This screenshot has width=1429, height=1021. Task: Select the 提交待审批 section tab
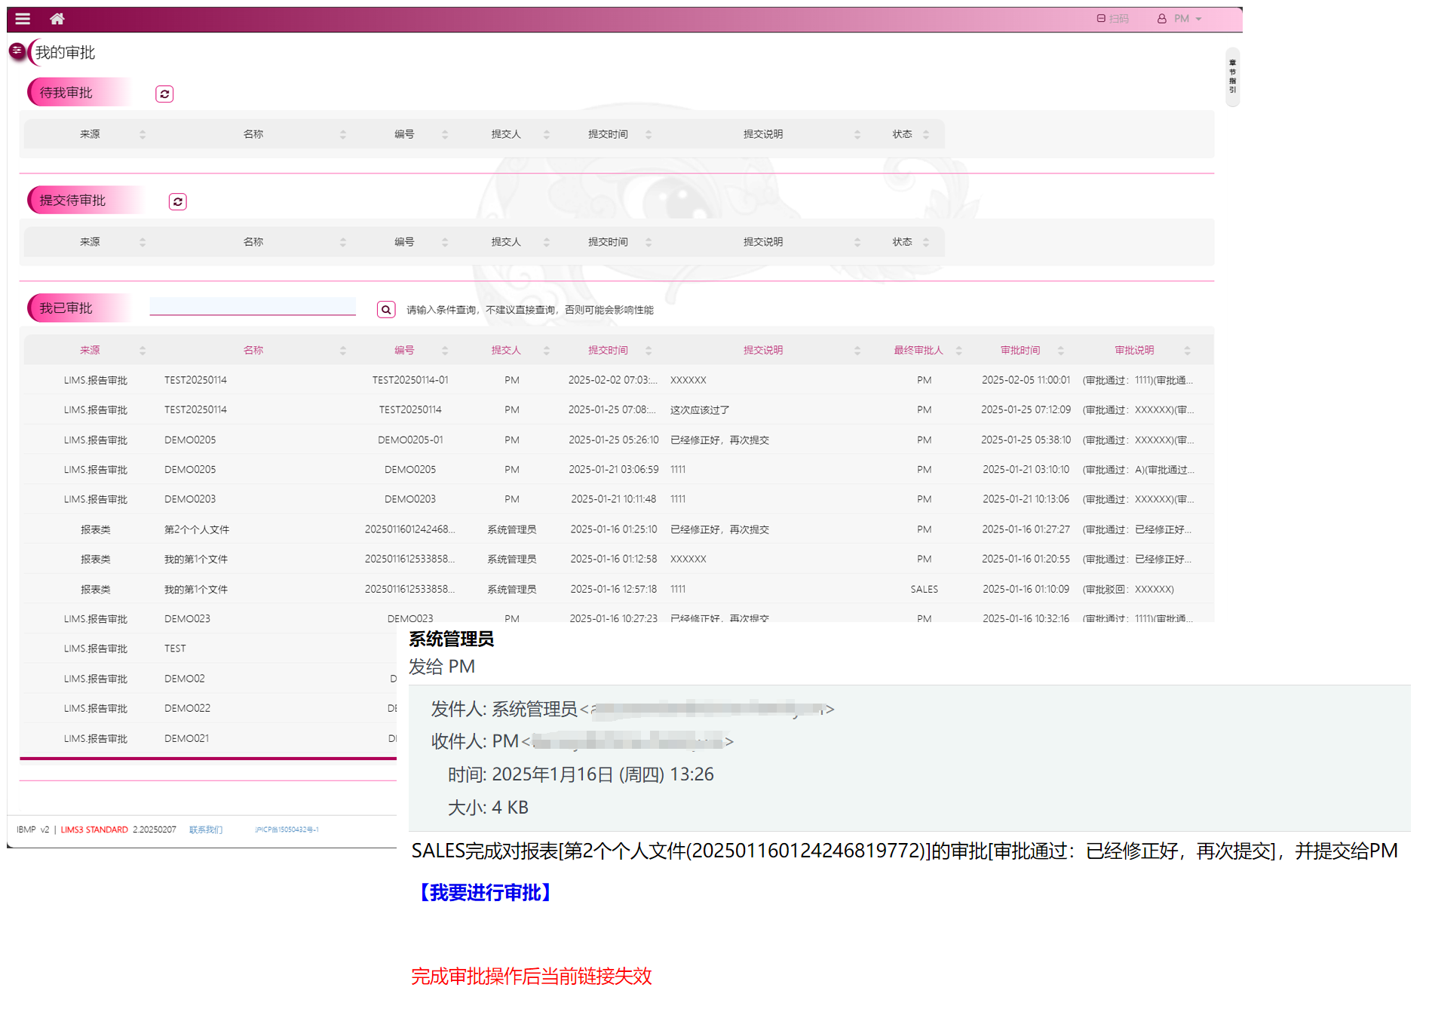pyautogui.click(x=72, y=201)
